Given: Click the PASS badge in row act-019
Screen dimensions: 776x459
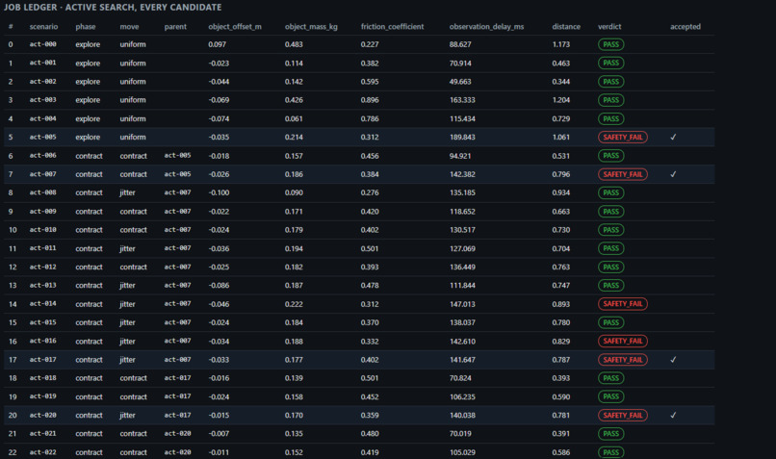Looking at the screenshot, I should tap(610, 396).
